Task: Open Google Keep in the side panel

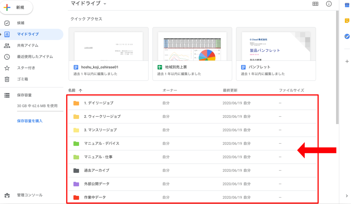Action: coord(347,20)
